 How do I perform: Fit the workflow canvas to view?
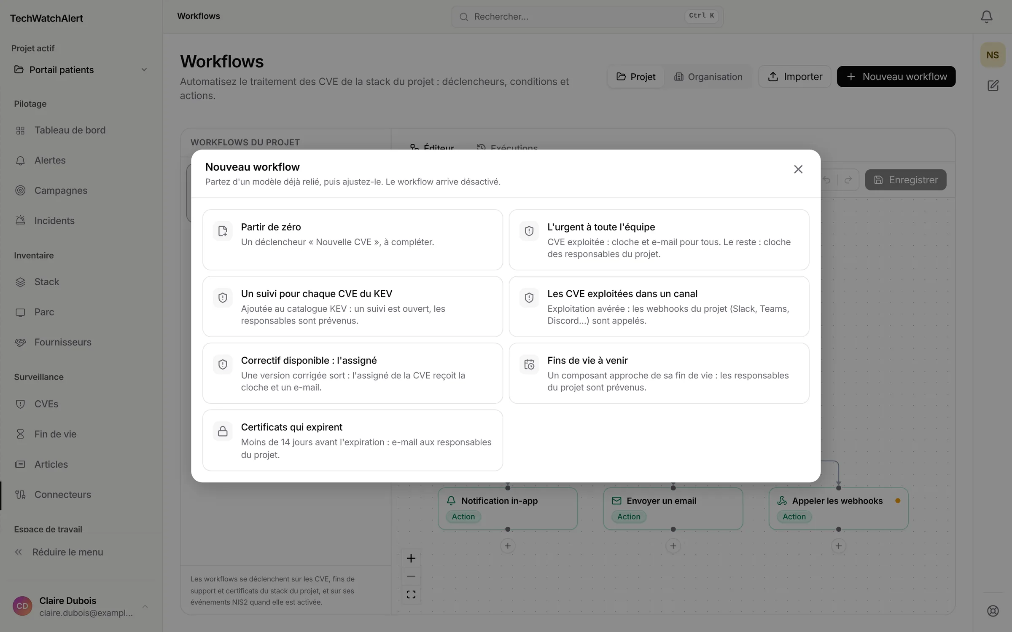tap(411, 595)
